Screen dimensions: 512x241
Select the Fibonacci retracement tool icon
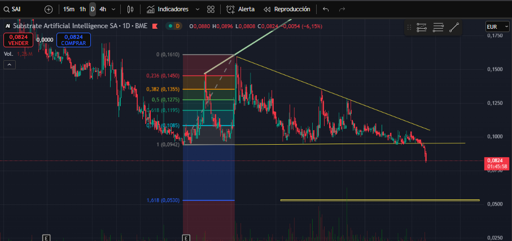[422, 28]
